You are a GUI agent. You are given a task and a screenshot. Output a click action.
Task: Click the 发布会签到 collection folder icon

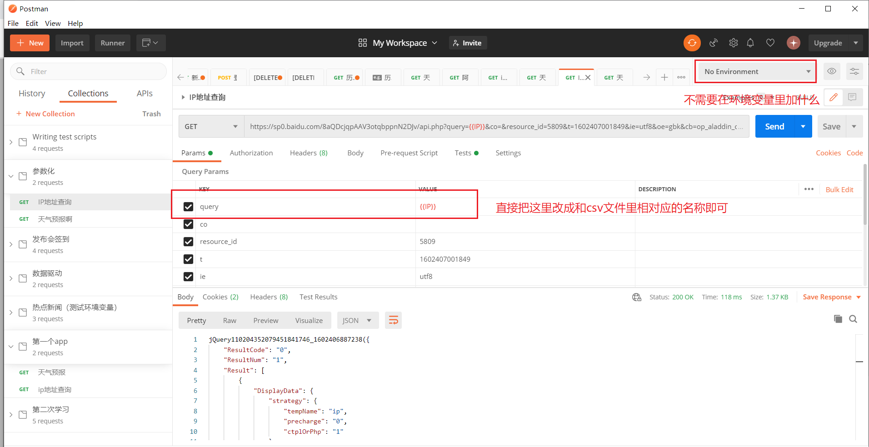[23, 244]
